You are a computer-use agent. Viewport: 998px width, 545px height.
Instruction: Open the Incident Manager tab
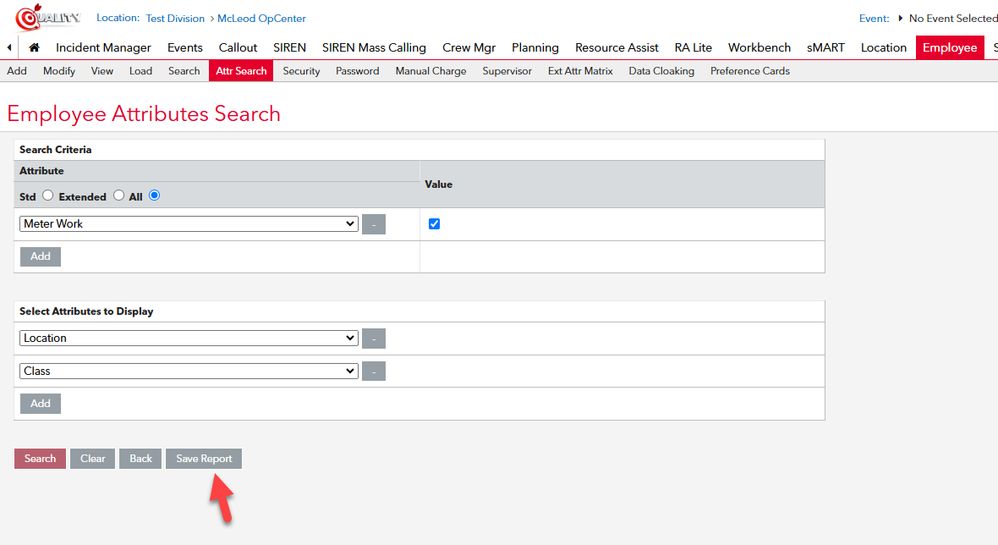click(103, 48)
